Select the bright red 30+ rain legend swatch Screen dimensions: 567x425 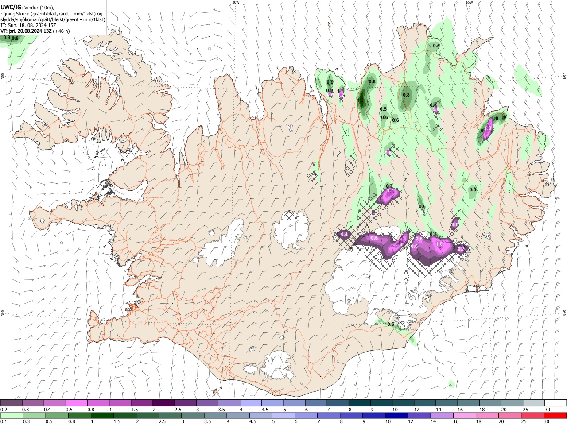point(555,415)
